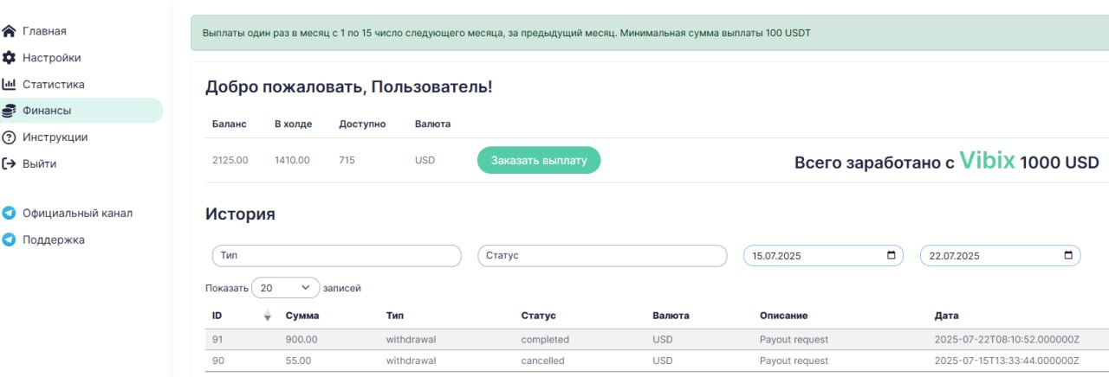Open calendar picker for start date 15.07.2025

click(892, 256)
